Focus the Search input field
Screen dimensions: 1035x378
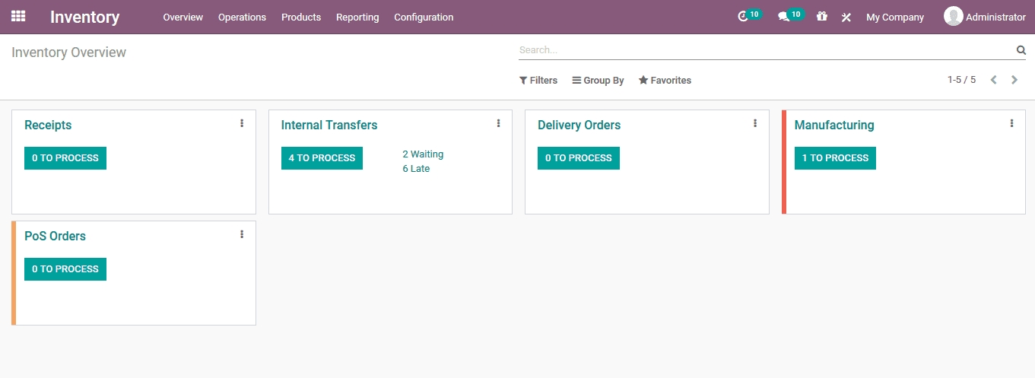(x=764, y=50)
